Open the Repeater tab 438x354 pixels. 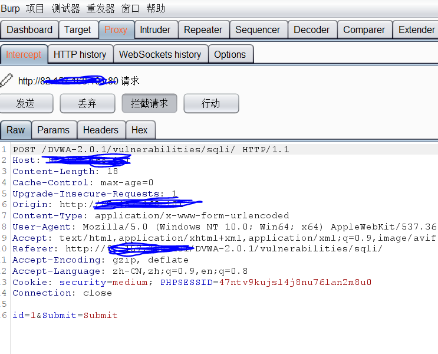point(203,29)
